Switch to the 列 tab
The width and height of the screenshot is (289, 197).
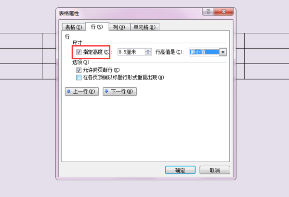(x=119, y=27)
